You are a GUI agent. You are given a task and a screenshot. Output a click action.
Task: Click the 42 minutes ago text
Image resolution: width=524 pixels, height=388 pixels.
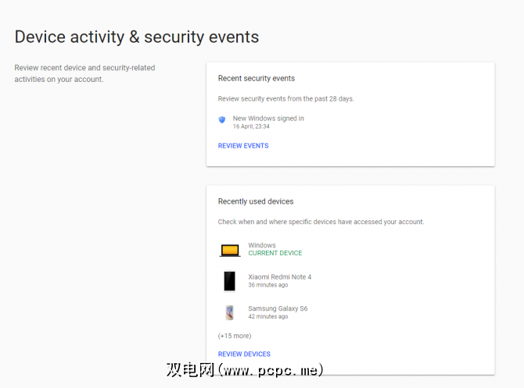tap(267, 316)
